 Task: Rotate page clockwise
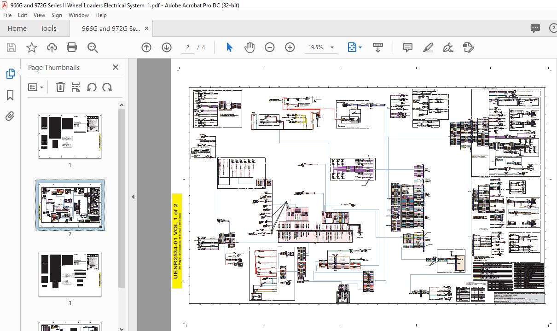point(107,87)
